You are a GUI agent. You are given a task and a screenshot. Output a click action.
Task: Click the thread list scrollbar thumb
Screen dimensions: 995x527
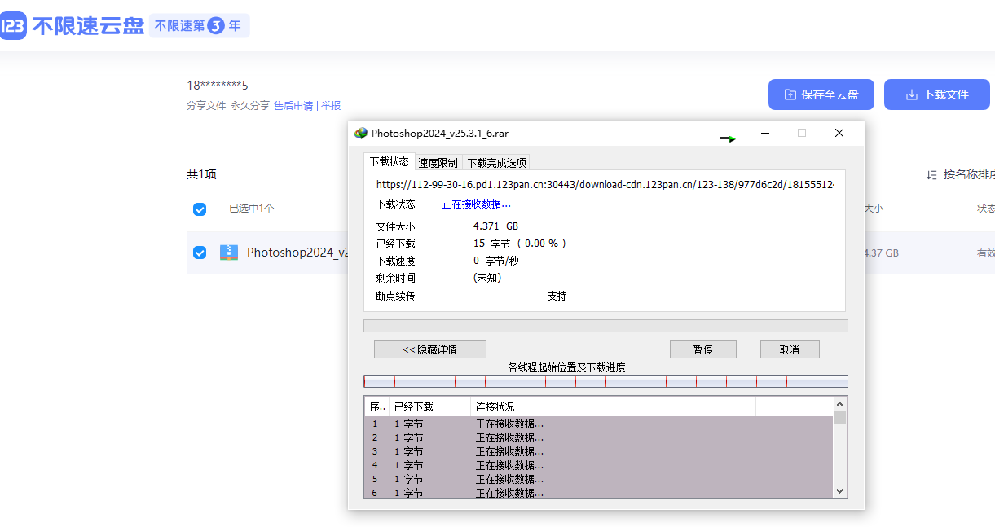point(840,417)
